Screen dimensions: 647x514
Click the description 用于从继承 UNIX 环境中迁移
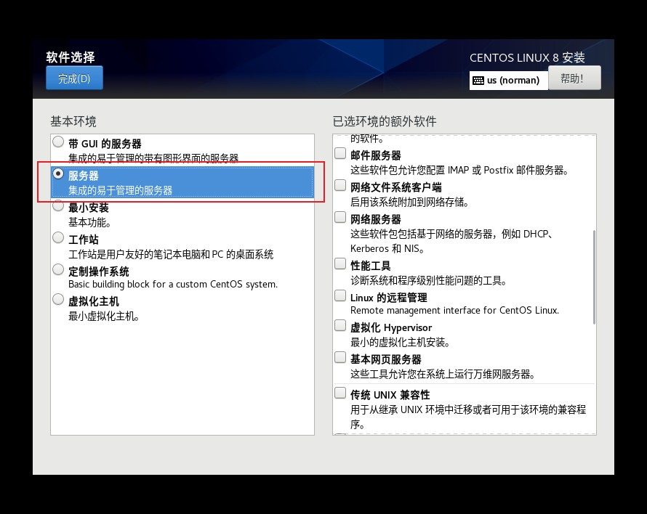click(468, 417)
